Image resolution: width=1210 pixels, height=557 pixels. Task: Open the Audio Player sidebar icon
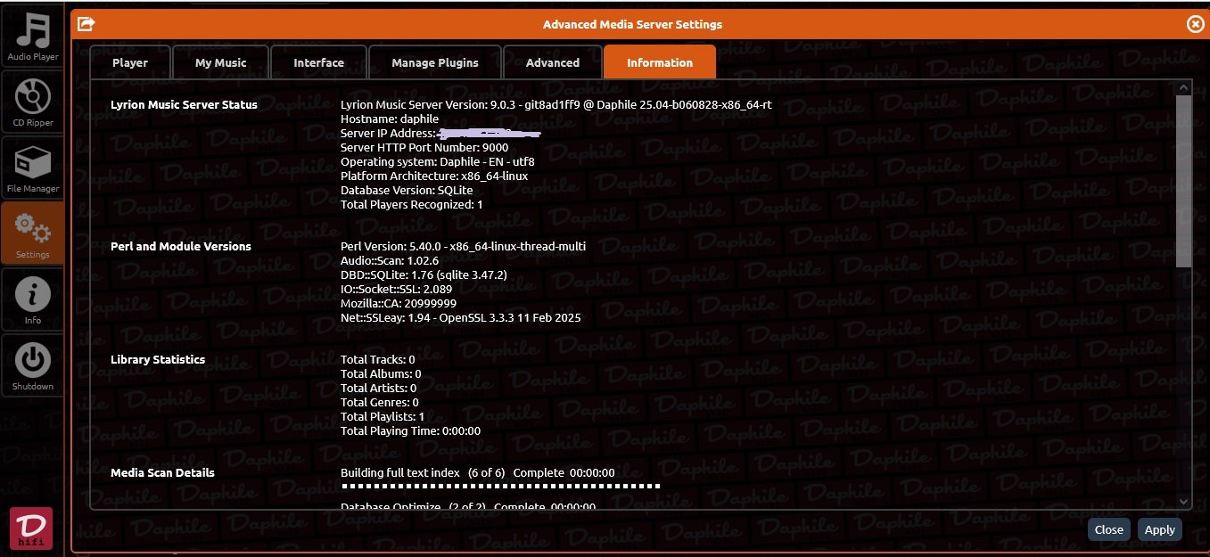point(32,36)
